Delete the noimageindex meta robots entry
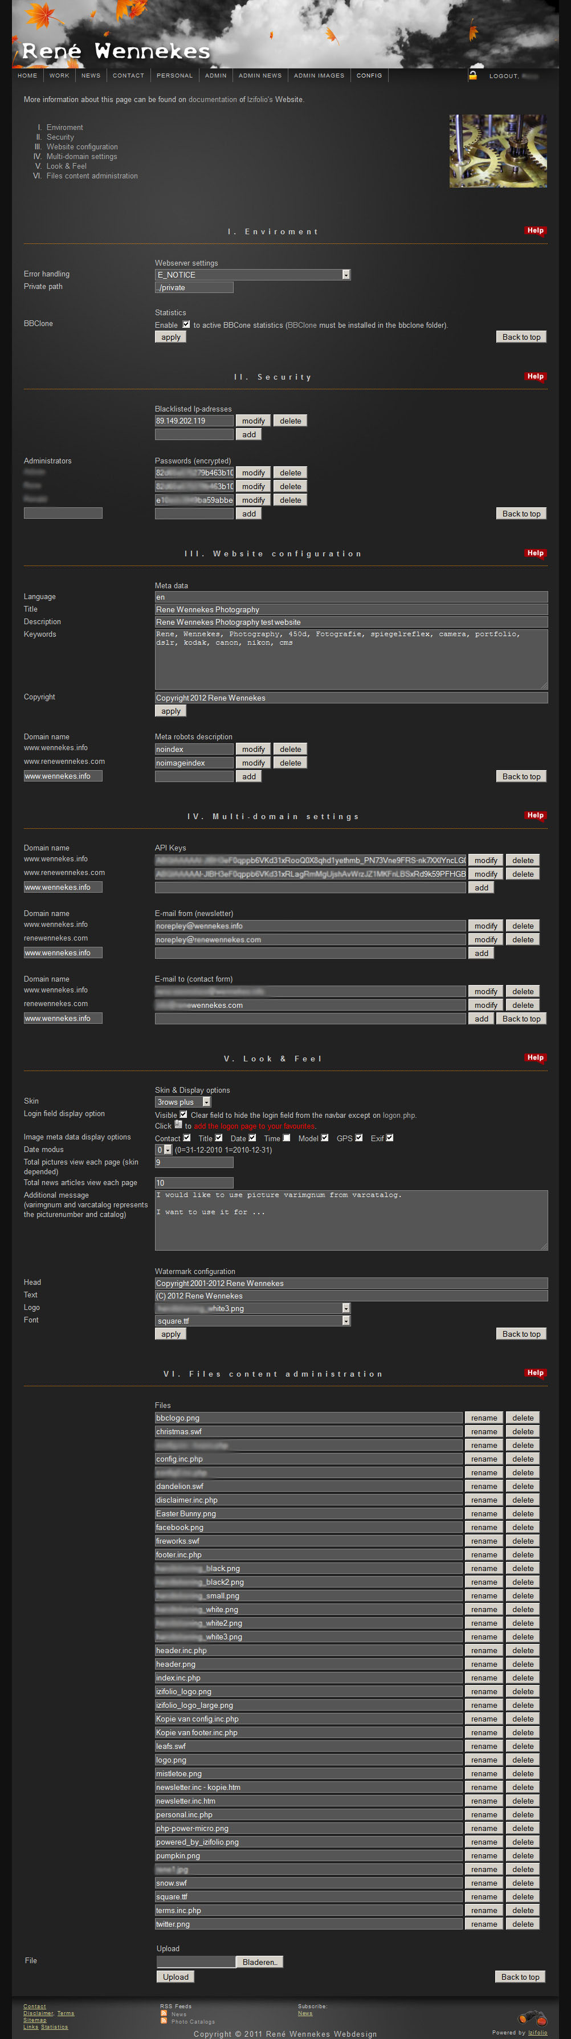Viewport: 571px width, 2039px height. point(290,763)
